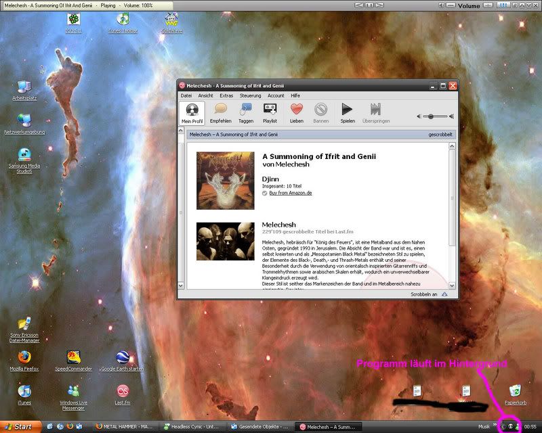The image size is (542, 433).
Task: Open the Account menu
Action: [x=276, y=95]
